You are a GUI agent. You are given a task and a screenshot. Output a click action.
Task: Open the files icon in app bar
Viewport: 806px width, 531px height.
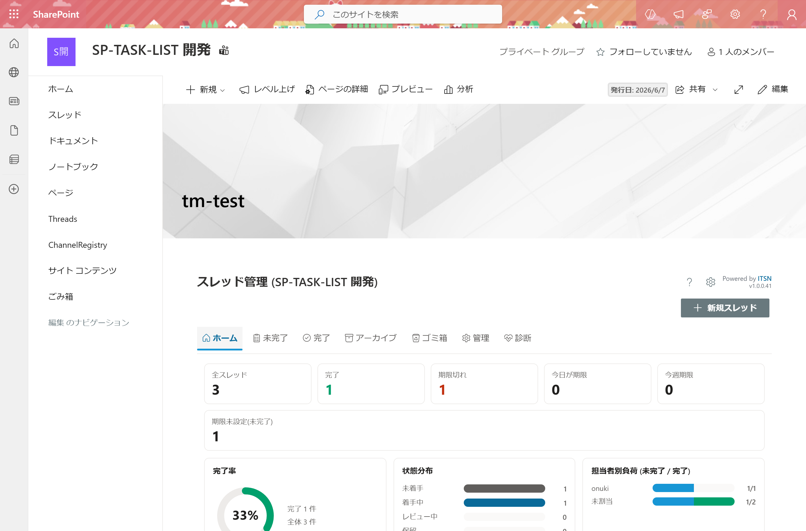click(14, 130)
